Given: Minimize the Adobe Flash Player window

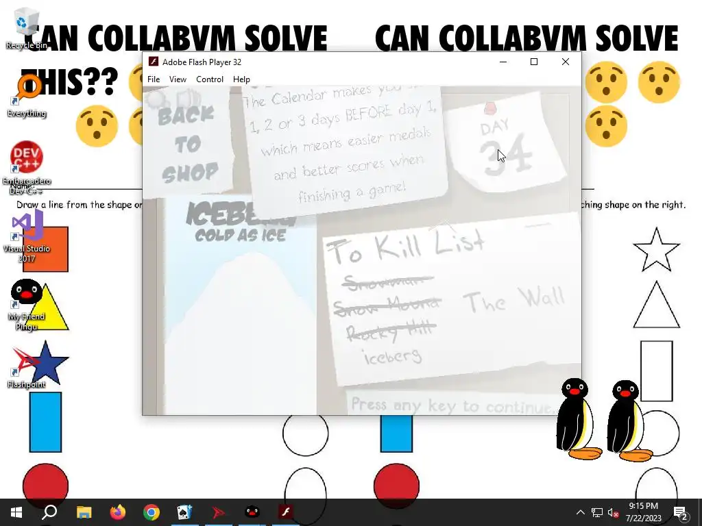Looking at the screenshot, I should pos(503,62).
